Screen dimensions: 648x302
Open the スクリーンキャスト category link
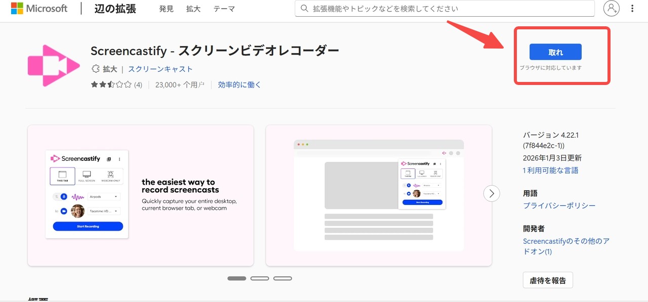point(160,69)
